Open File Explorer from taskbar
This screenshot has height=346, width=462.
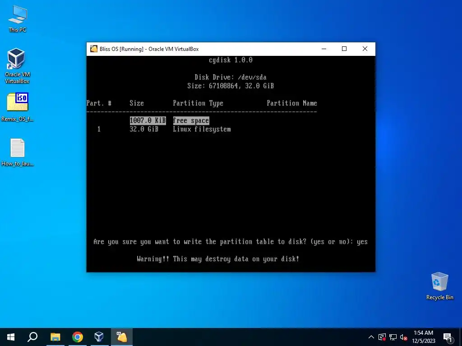click(55, 337)
